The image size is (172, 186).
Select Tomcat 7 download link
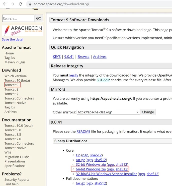tap(11, 94)
